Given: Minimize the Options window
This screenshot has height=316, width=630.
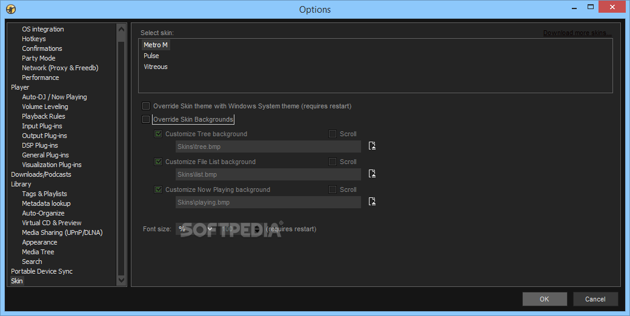Looking at the screenshot, I should (x=574, y=8).
